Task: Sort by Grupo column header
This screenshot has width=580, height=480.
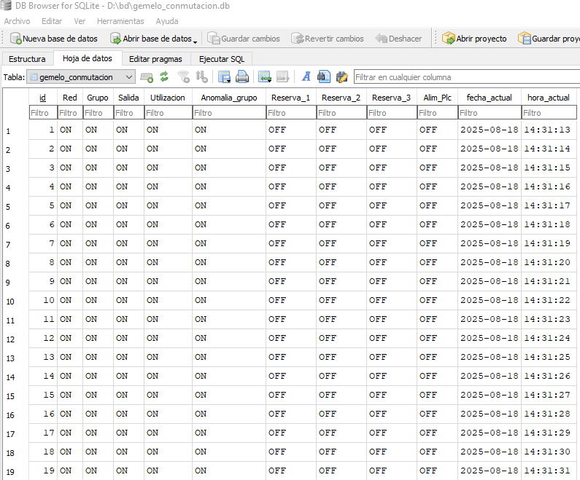Action: pyautogui.click(x=98, y=98)
